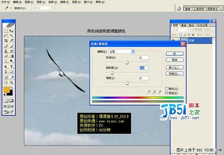Select the Hand tool in the toolbox
224x155 pixels.
[x=6, y=82]
